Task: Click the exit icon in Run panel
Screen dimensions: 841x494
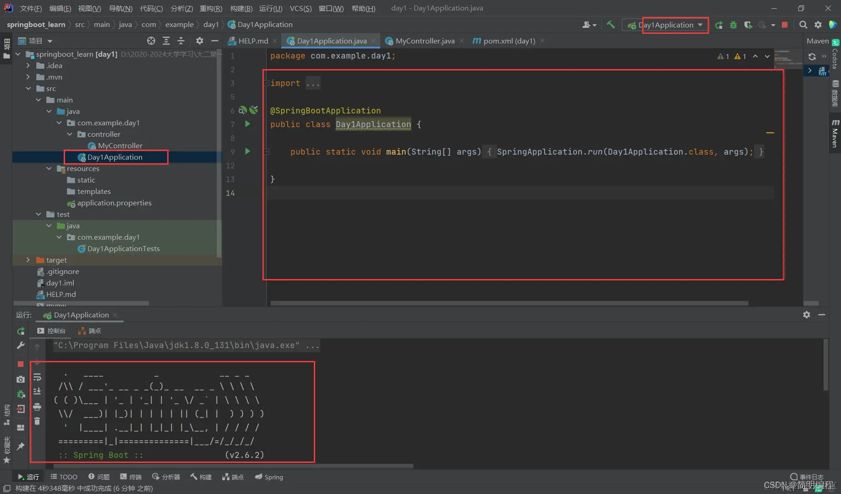Action: coord(21,409)
